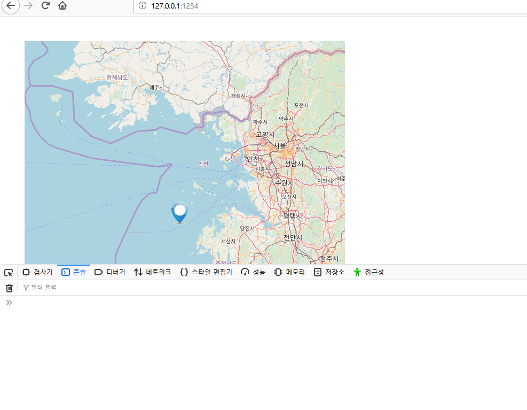Click the 당진시 label on the map
Image resolution: width=527 pixels, height=410 pixels.
(x=247, y=228)
